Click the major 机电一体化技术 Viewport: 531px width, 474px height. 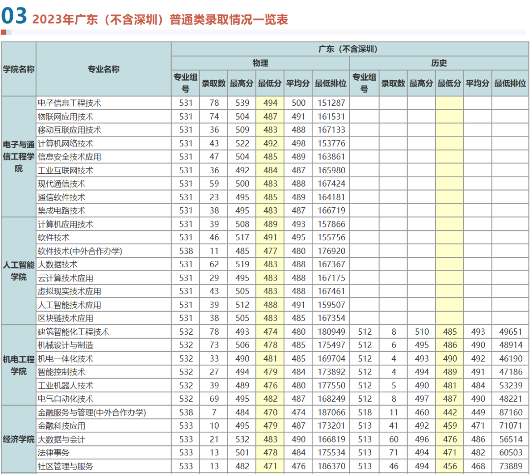click(65, 359)
